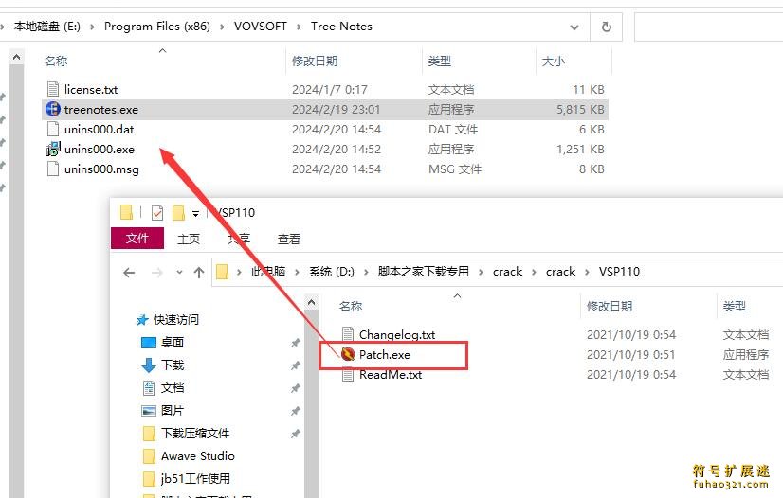The width and height of the screenshot is (783, 498).
Task: Unpin 下载 from quick access
Action: (296, 365)
